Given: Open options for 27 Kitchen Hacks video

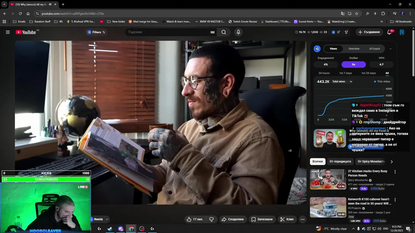Looking at the screenshot, I should point(395,172).
